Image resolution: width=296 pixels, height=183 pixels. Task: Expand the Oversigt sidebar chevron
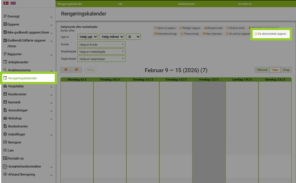coord(51,17)
